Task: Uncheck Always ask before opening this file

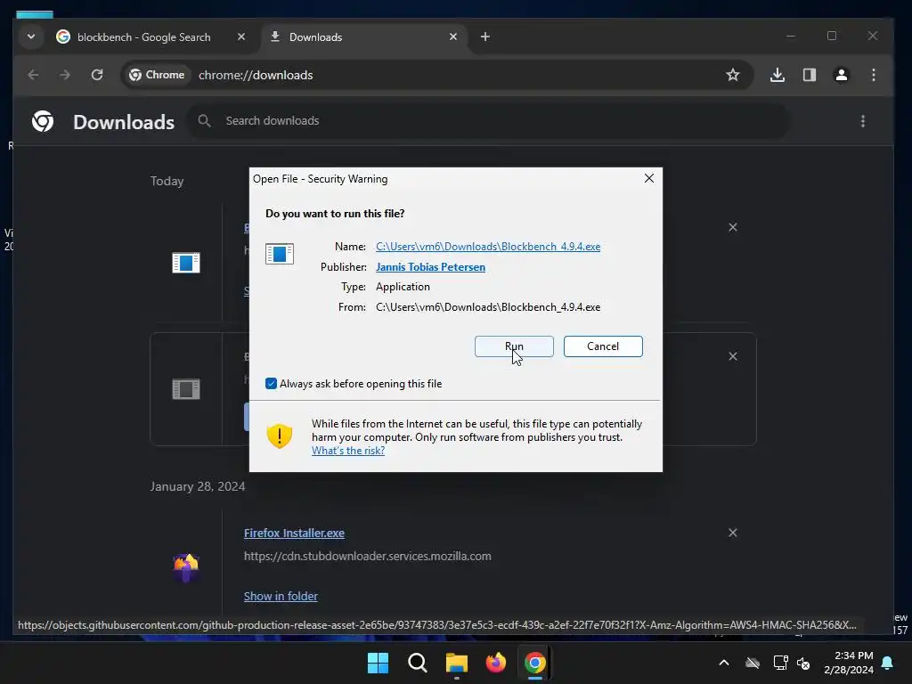Action: [271, 383]
